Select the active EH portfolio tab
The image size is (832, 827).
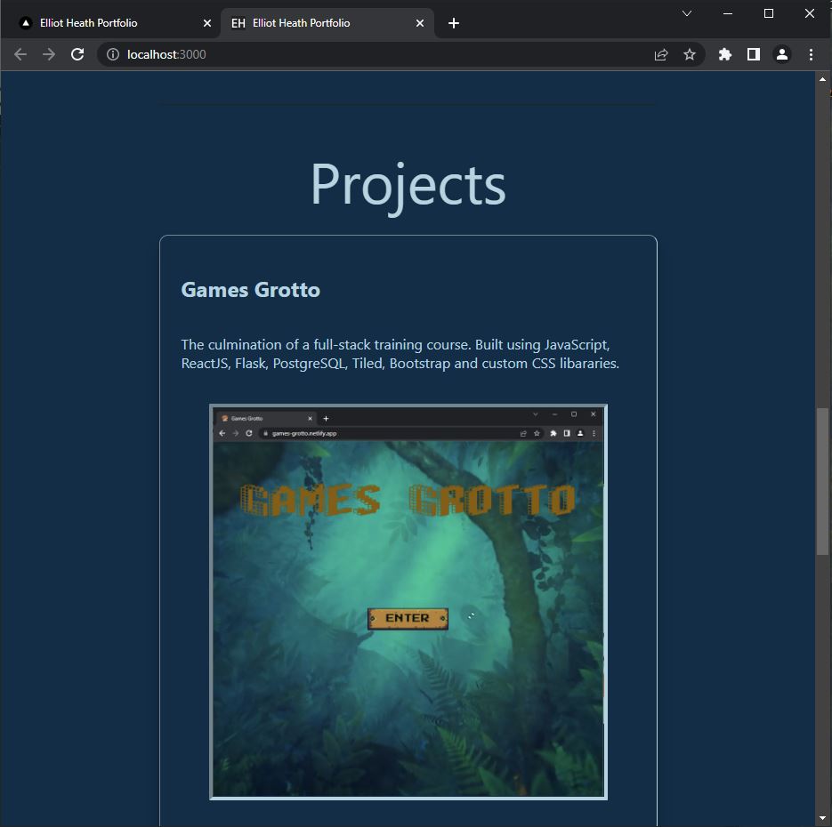point(320,22)
